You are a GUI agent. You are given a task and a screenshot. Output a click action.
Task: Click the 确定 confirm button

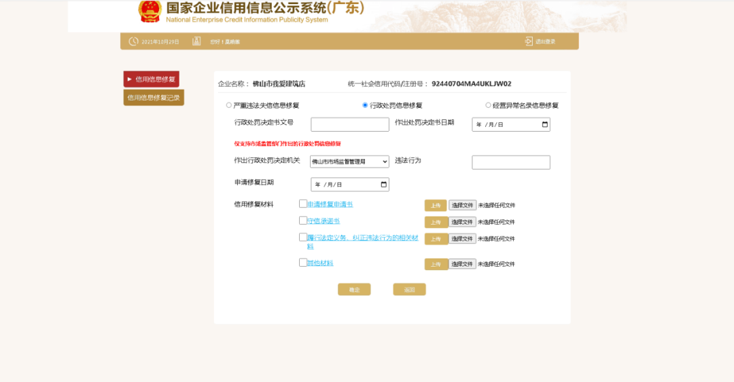[x=354, y=290]
